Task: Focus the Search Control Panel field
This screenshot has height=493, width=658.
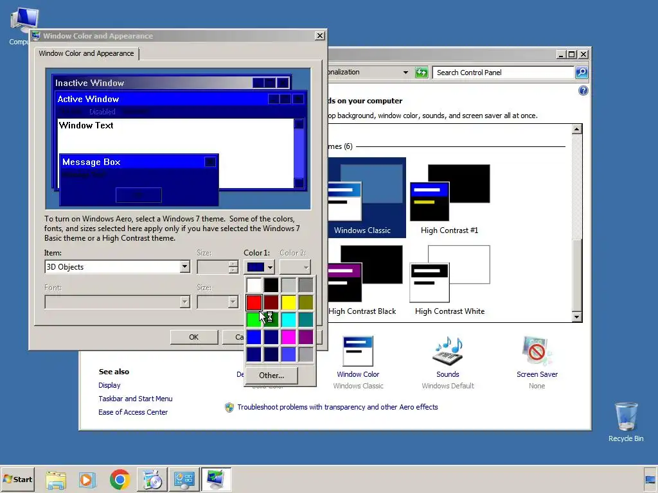Action: click(503, 73)
